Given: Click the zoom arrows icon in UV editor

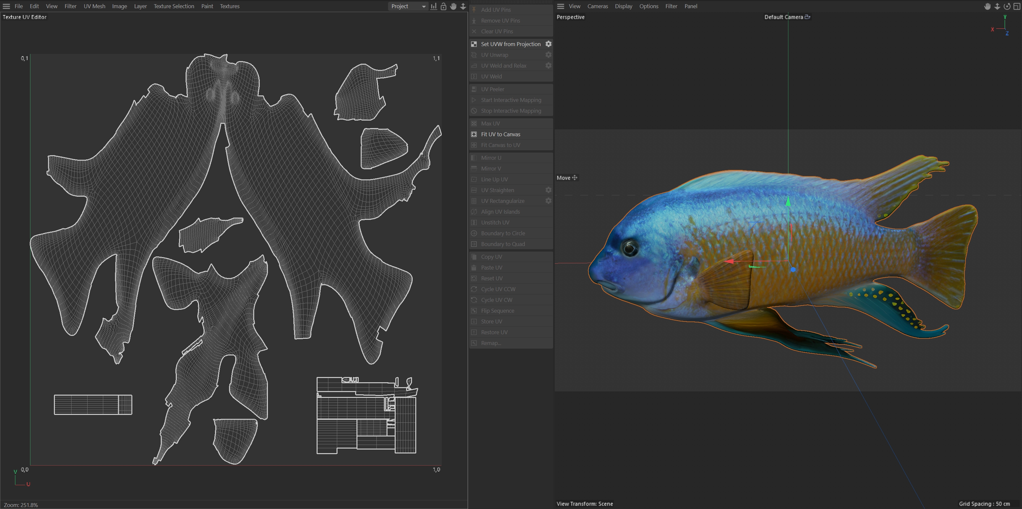Looking at the screenshot, I should (x=463, y=6).
